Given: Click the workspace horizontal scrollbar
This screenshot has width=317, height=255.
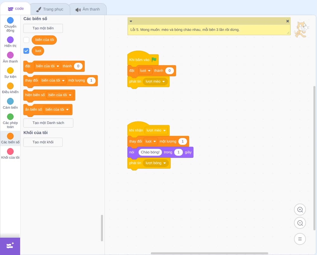Looking at the screenshot, I should [x=210, y=253].
